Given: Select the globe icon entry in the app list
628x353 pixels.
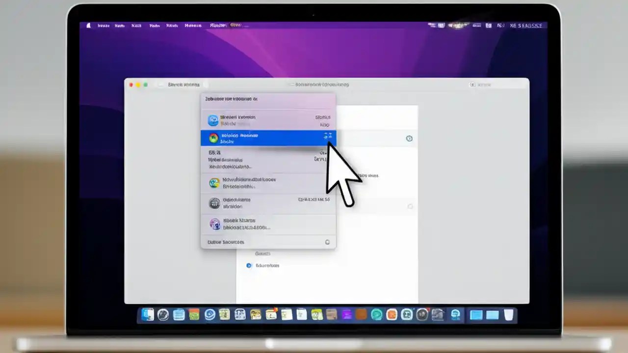Looking at the screenshot, I should point(214,203).
